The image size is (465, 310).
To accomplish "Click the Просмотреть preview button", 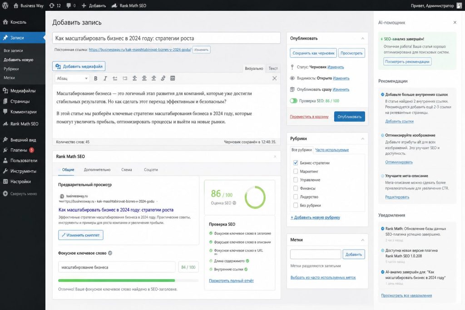I will point(351,53).
